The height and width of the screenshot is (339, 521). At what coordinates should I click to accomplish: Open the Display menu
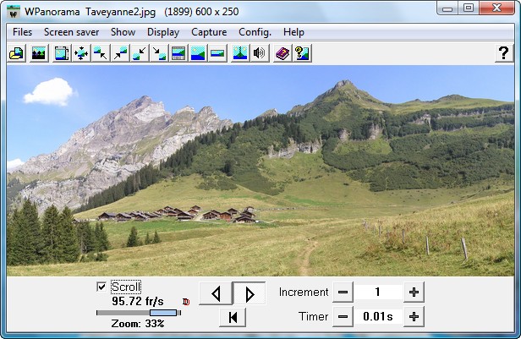(163, 32)
